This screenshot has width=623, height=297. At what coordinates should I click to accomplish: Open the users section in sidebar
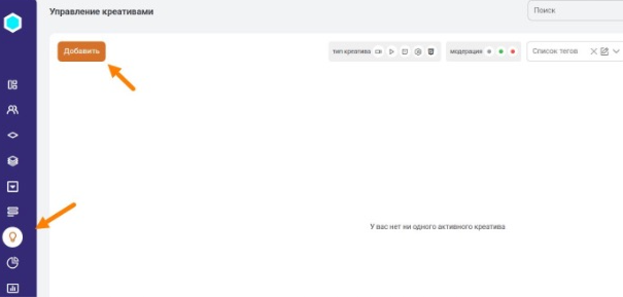pos(13,110)
